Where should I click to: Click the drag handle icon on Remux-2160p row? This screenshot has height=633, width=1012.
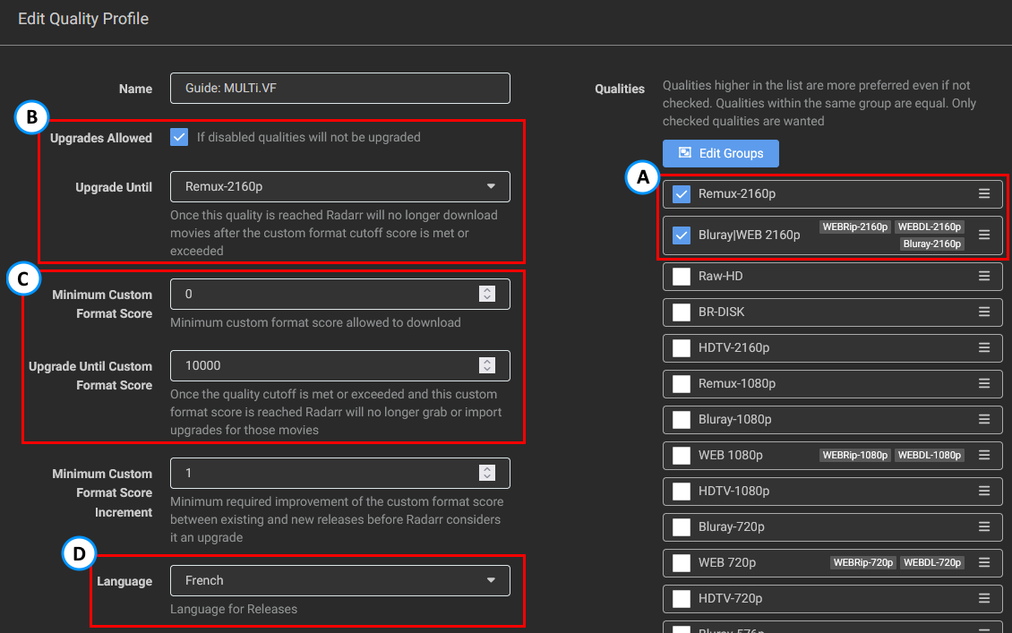(983, 193)
